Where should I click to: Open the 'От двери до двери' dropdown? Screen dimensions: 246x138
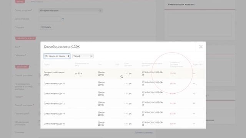coord(57,56)
